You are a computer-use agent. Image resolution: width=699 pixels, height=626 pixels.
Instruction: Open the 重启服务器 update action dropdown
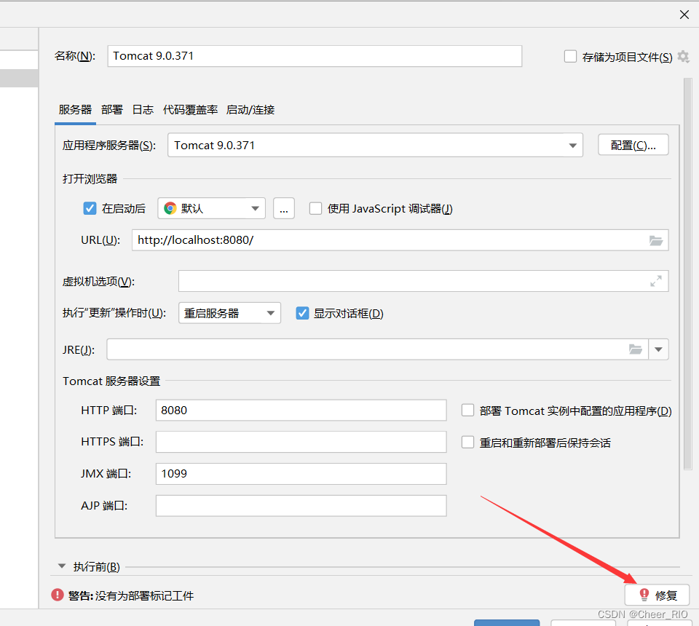pos(229,313)
